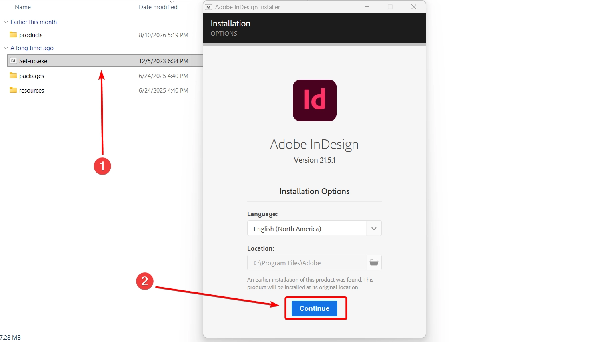Click the browse folder icon beside Location

pyautogui.click(x=374, y=262)
